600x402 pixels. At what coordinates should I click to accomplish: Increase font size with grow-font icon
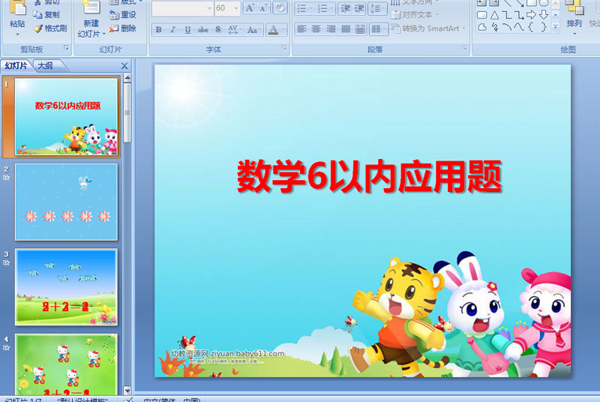pos(250,8)
